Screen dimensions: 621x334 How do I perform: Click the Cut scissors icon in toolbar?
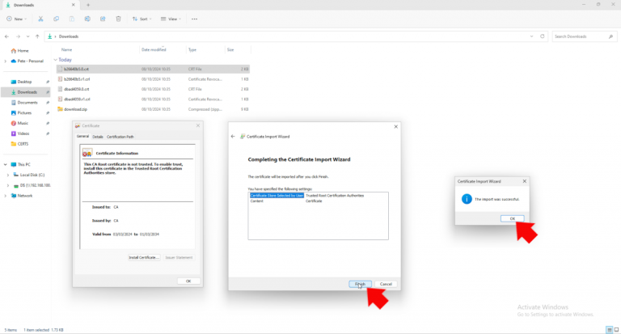tap(41, 18)
